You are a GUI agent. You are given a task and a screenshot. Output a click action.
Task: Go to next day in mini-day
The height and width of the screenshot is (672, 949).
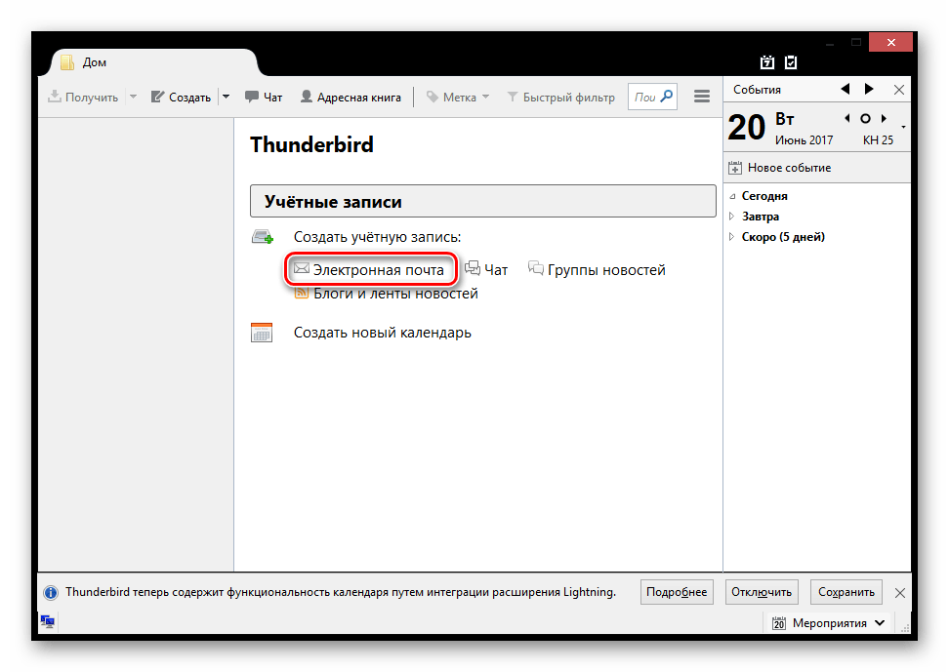point(885,119)
